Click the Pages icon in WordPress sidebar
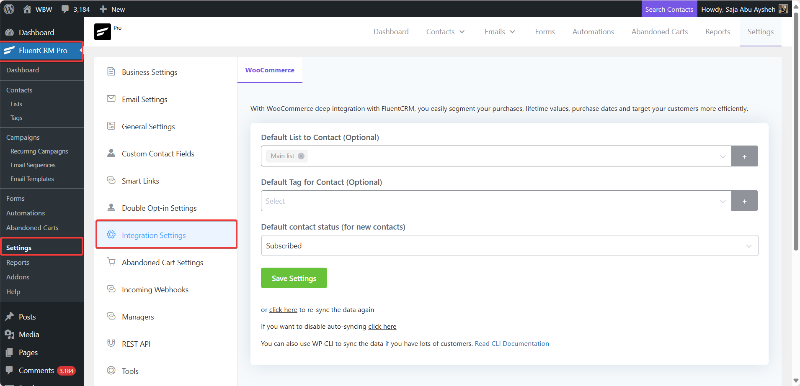 click(x=9, y=353)
